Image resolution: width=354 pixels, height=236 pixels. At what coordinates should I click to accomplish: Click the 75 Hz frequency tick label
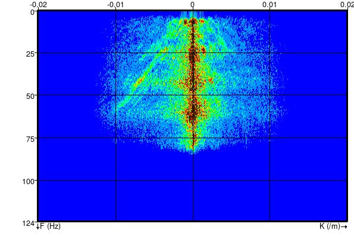click(30, 139)
